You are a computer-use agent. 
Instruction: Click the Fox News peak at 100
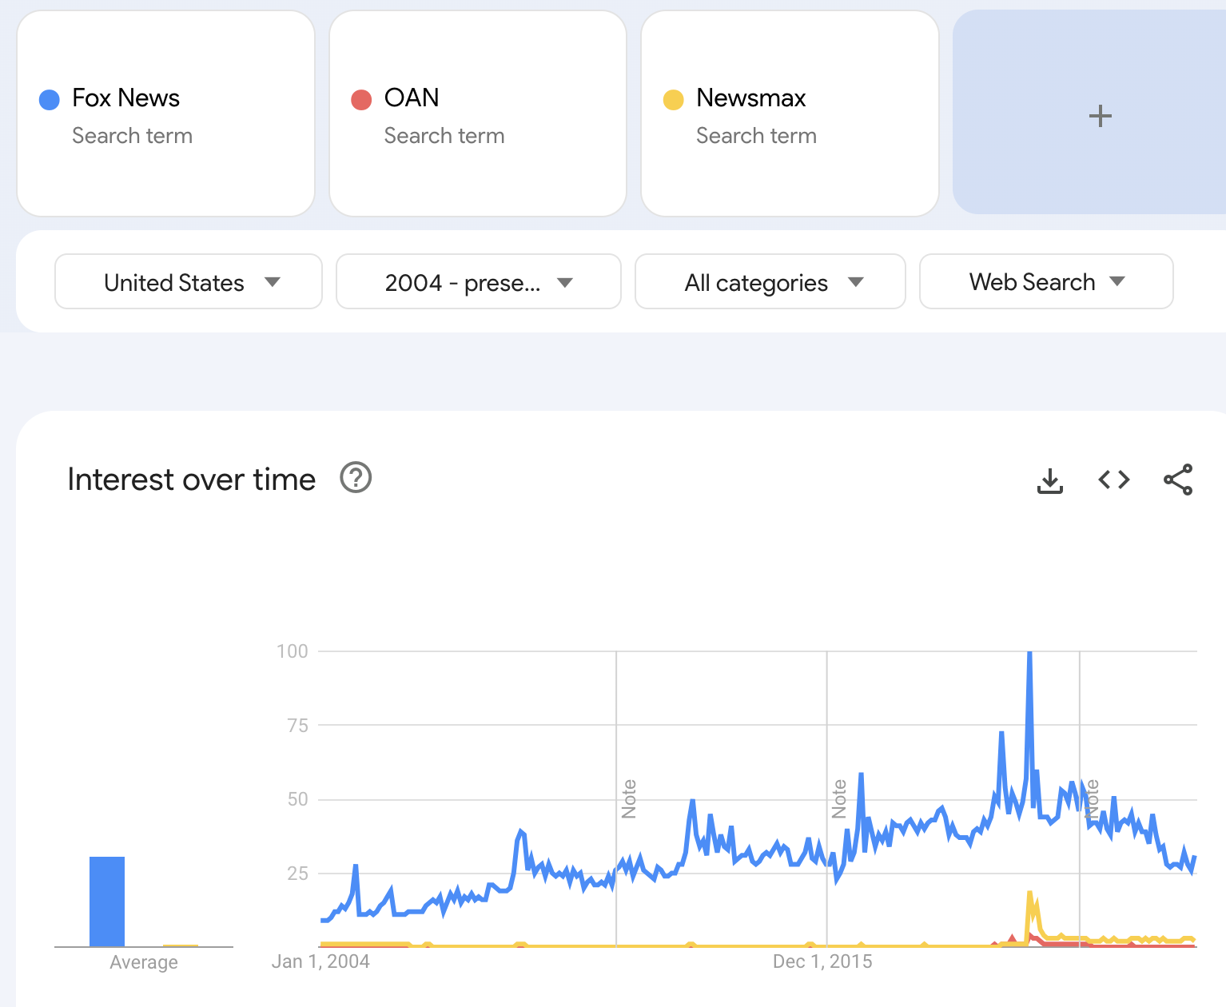[1029, 654]
